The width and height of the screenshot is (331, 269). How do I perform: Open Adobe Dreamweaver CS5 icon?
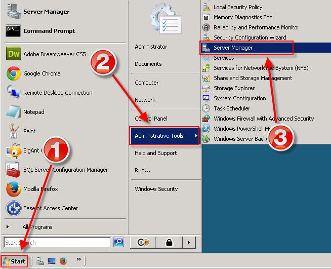pyautogui.click(x=13, y=54)
